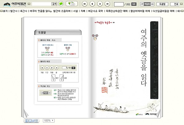Click the 여주시 logo on the cover
Screen dimensions: 184x125
(139, 114)
